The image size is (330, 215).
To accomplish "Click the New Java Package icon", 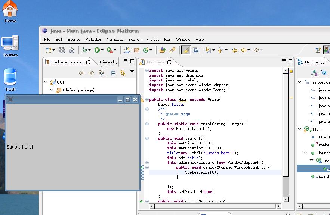I will [136, 50].
